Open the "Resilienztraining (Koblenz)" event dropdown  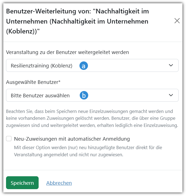123,66
